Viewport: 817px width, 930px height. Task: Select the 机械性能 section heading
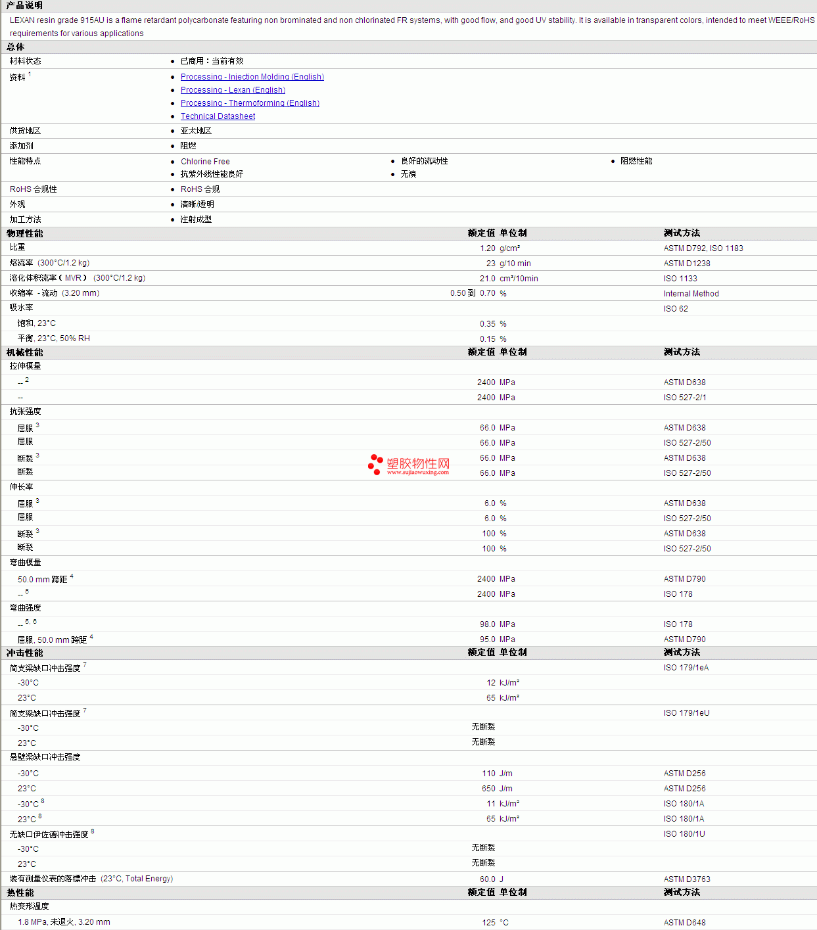coord(25,352)
